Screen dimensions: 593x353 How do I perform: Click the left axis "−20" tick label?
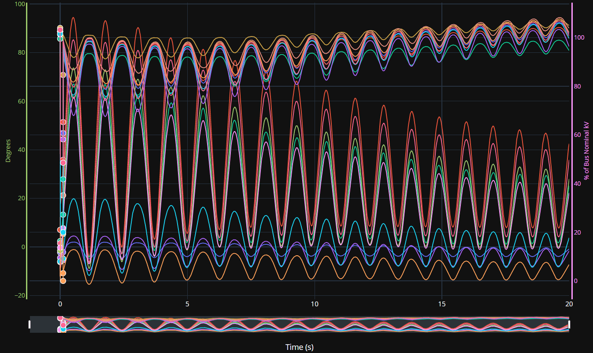[20, 295]
